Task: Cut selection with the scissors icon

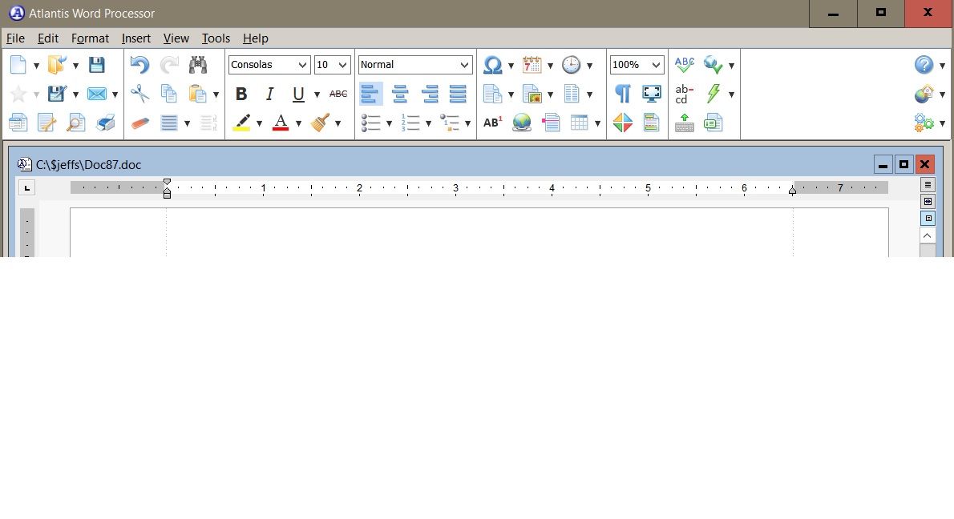Action: click(139, 94)
